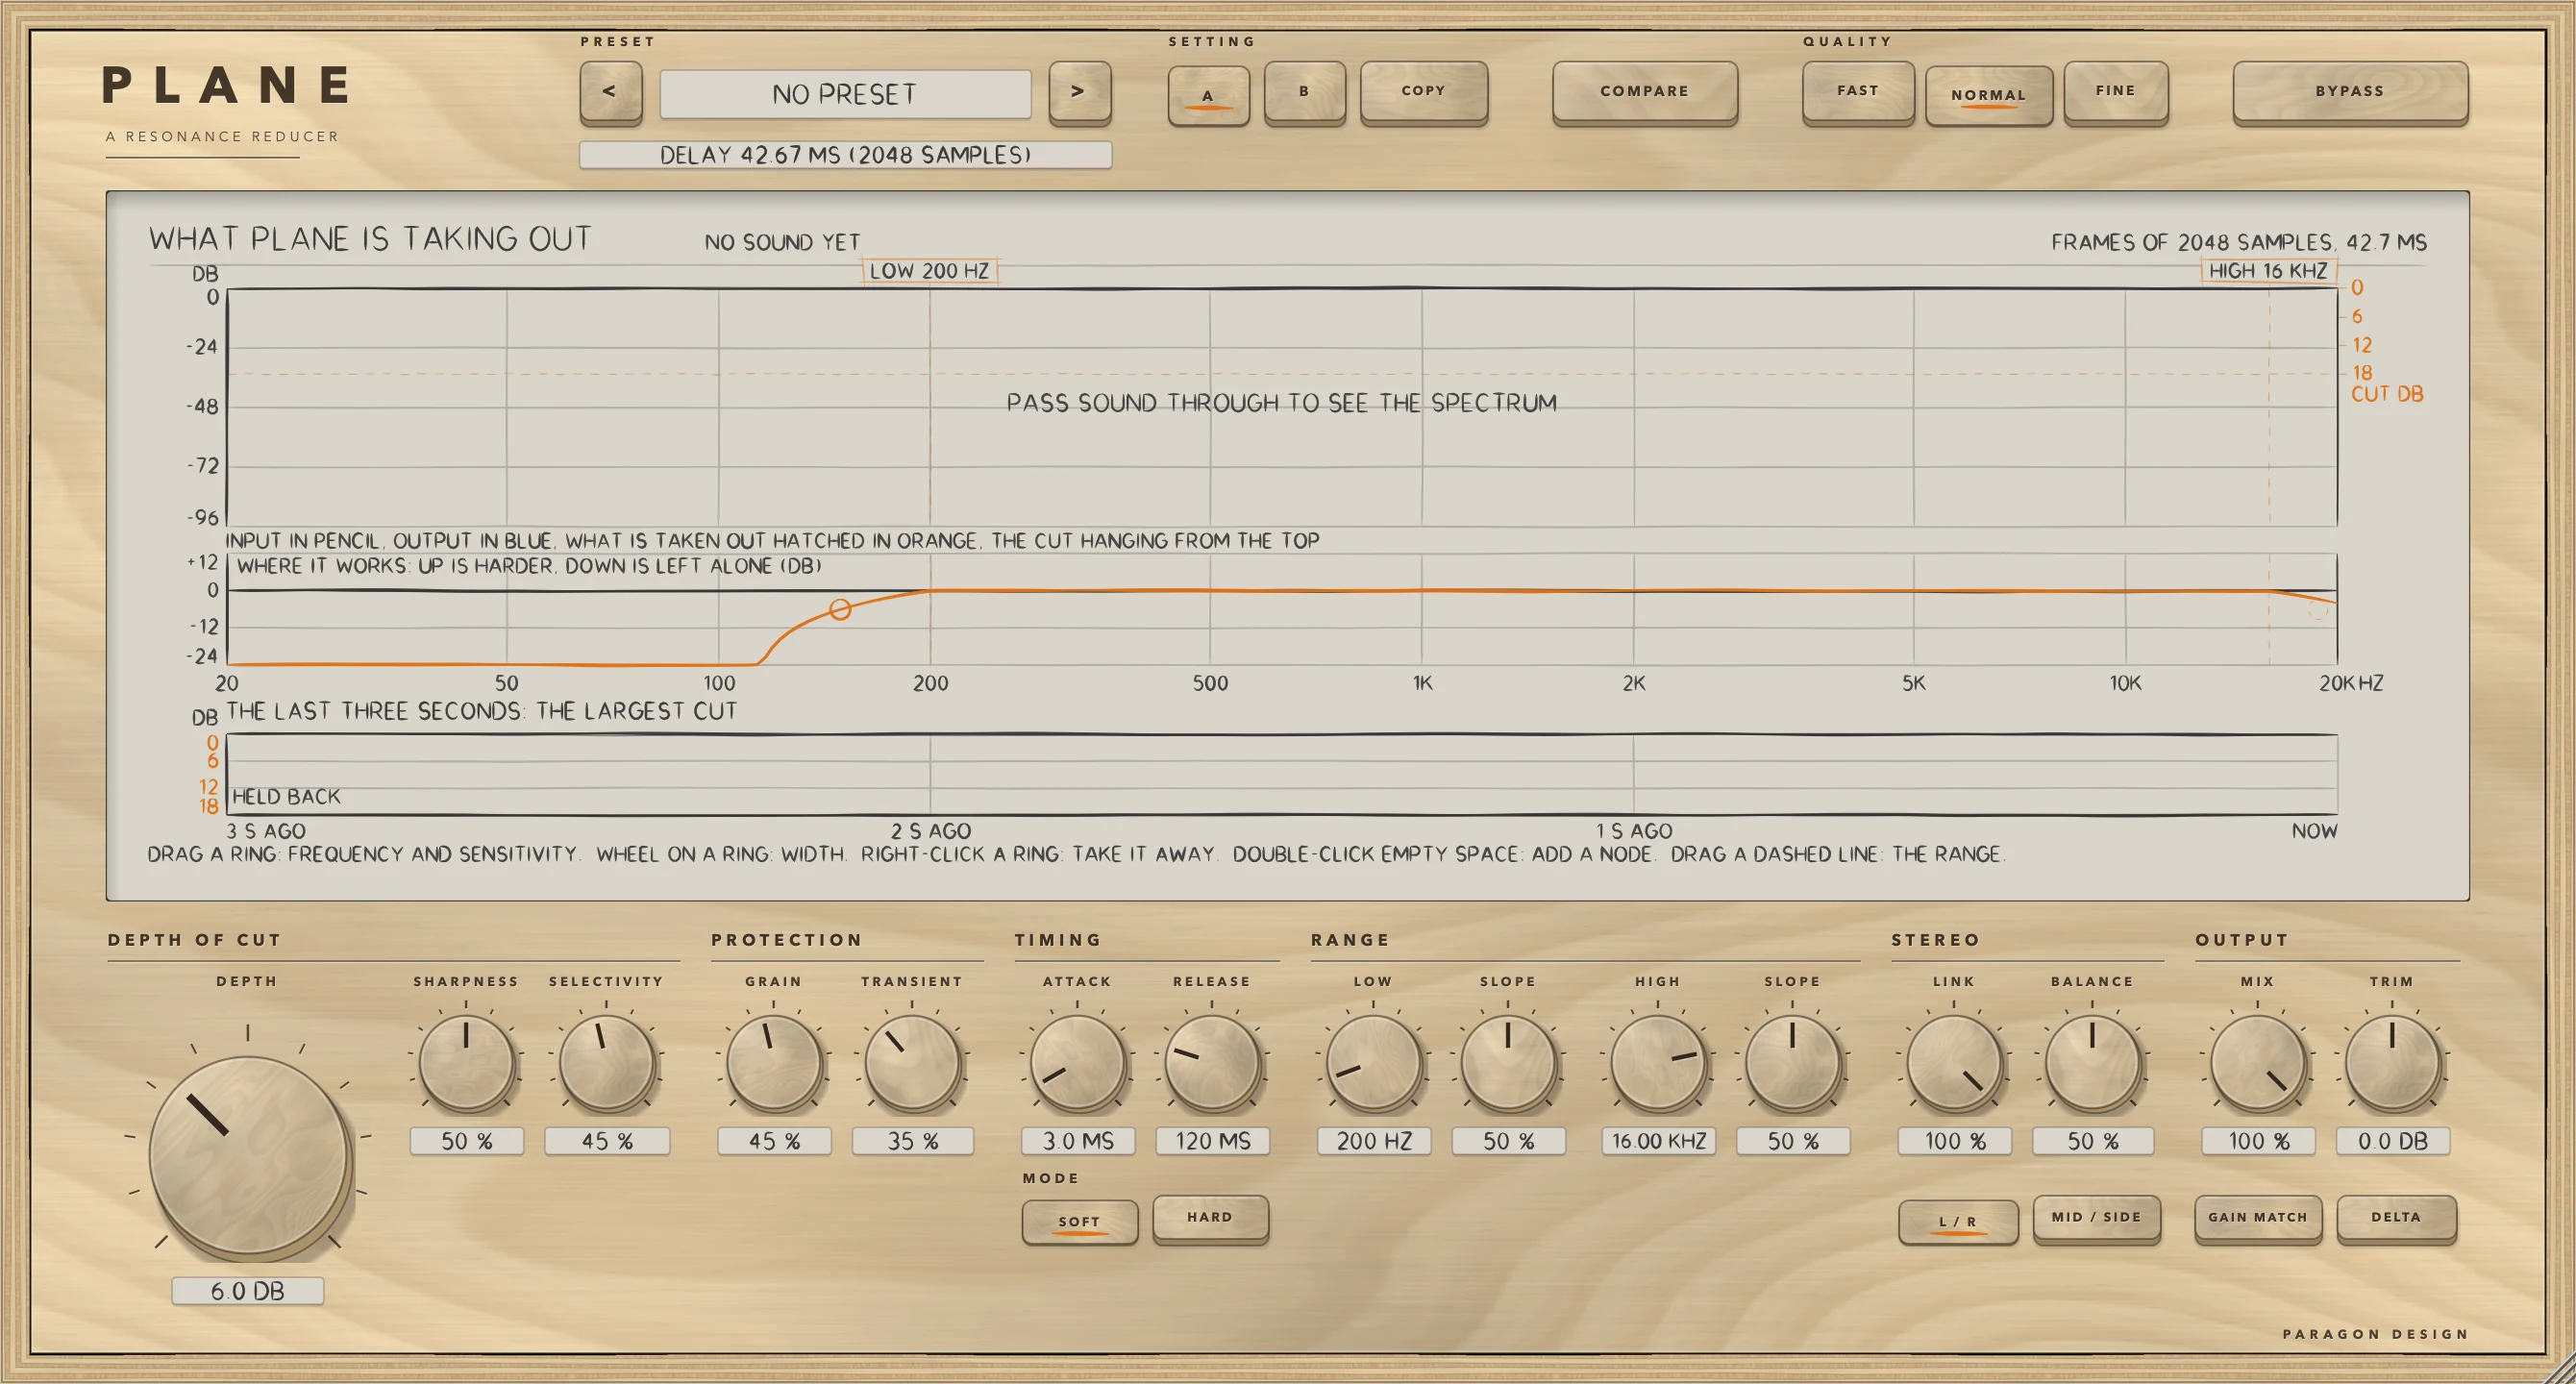Image resolution: width=2576 pixels, height=1384 pixels.
Task: Click the HIGH range knob
Action: click(1658, 1063)
